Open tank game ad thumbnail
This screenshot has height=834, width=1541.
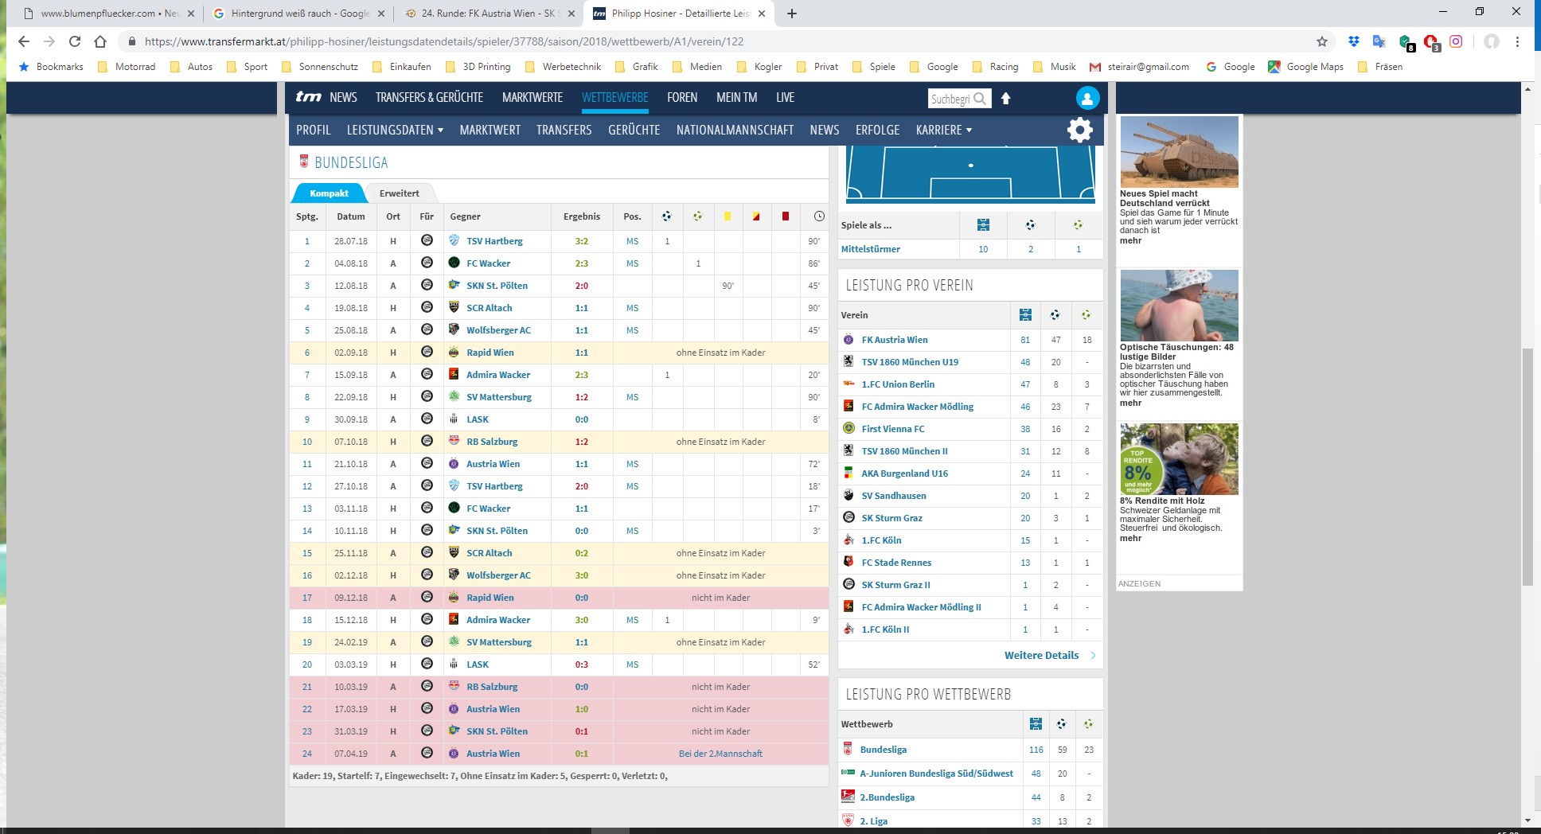click(1179, 152)
